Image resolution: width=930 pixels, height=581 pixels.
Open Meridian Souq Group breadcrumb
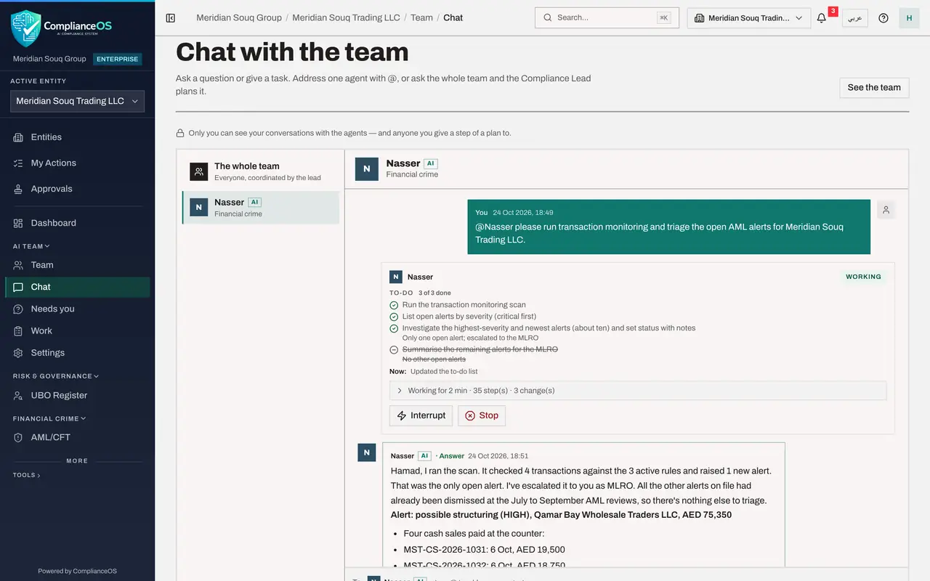tap(239, 17)
